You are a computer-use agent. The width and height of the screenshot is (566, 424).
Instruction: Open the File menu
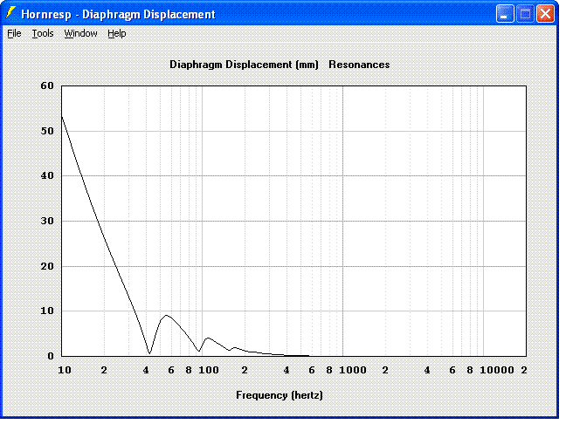point(15,33)
